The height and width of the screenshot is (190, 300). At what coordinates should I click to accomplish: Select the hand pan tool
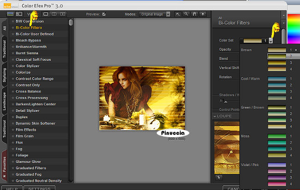(194, 14)
